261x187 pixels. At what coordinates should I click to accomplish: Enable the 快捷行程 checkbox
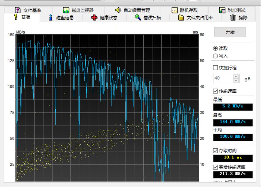tap(216, 68)
